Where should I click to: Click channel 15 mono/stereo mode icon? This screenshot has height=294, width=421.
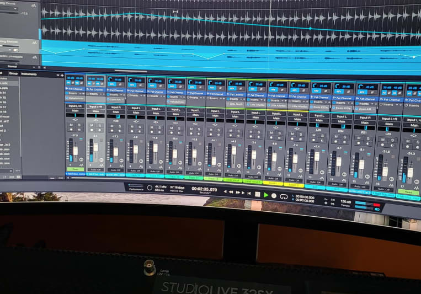[367, 177]
